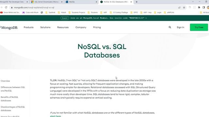Viewport: 209px width, 117px height.
Task: Open the alMPUrls bookmark folder
Action: point(169,12)
